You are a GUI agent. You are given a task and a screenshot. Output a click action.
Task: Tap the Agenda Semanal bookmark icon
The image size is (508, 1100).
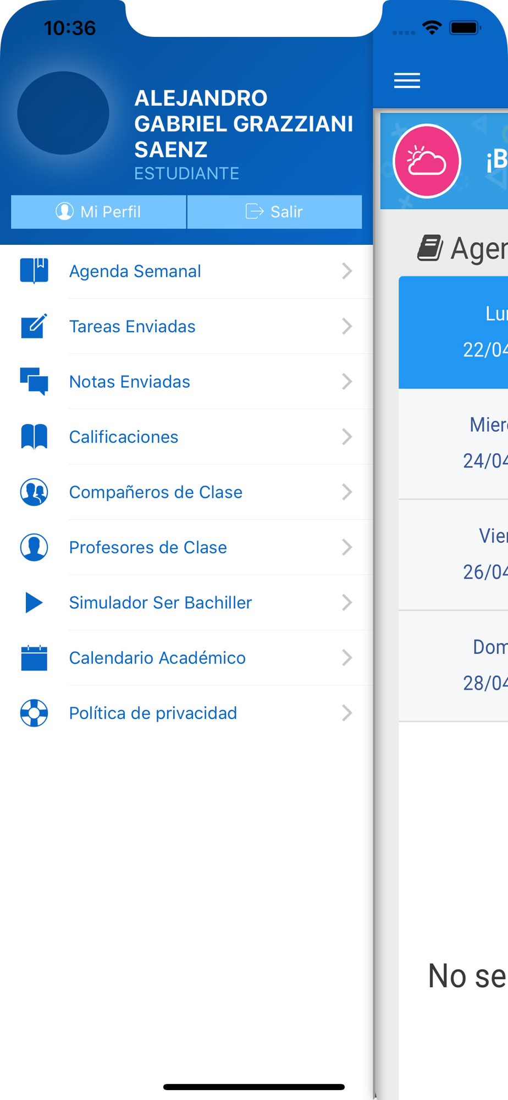[34, 271]
